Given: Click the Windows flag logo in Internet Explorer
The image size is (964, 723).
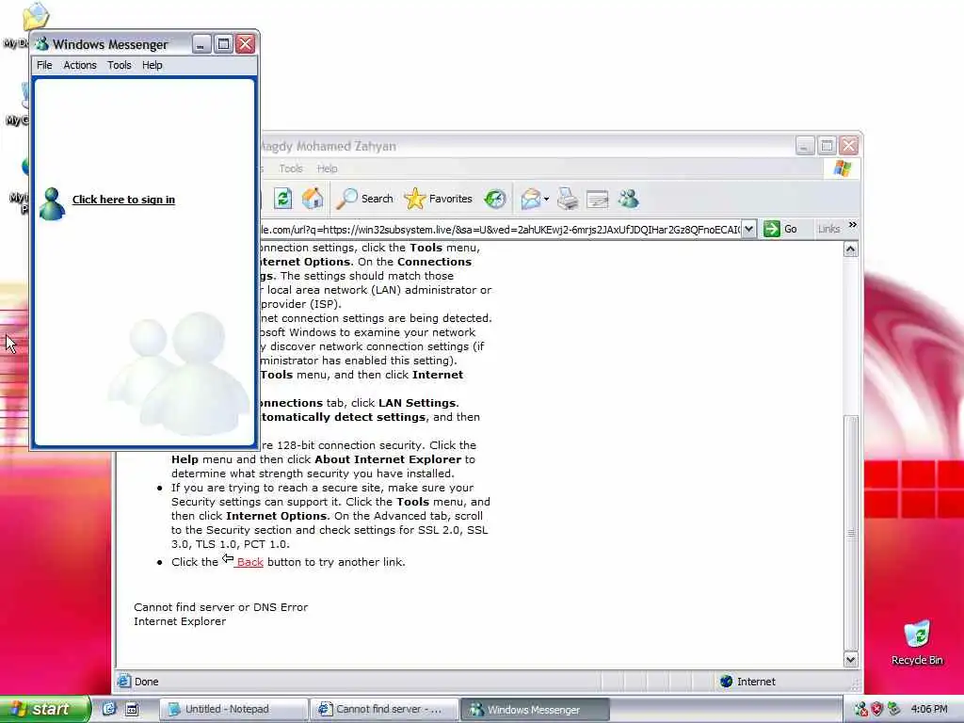Looking at the screenshot, I should (x=843, y=168).
